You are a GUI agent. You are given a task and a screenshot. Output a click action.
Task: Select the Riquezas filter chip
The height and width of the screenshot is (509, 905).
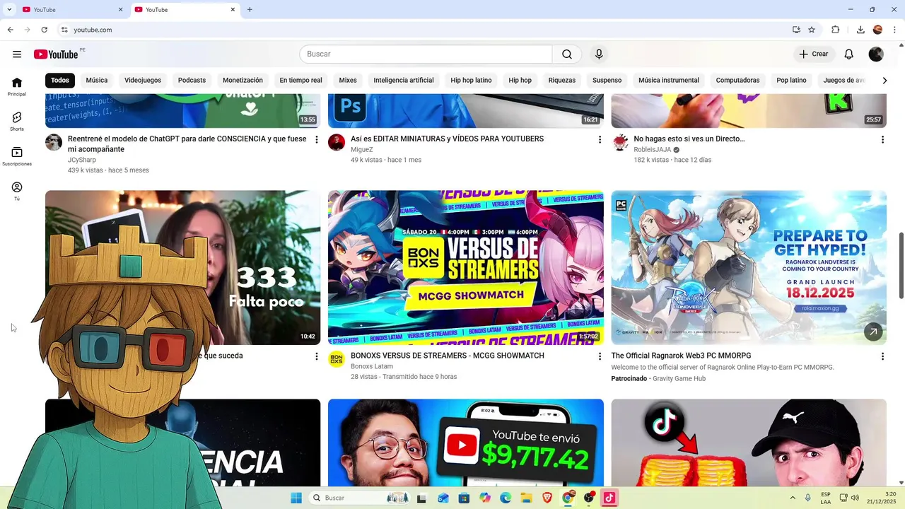562,81
